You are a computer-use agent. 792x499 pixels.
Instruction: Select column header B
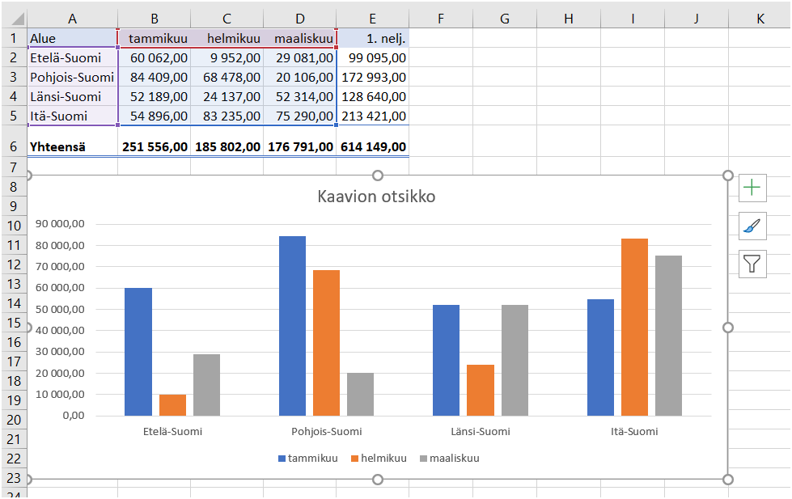154,19
